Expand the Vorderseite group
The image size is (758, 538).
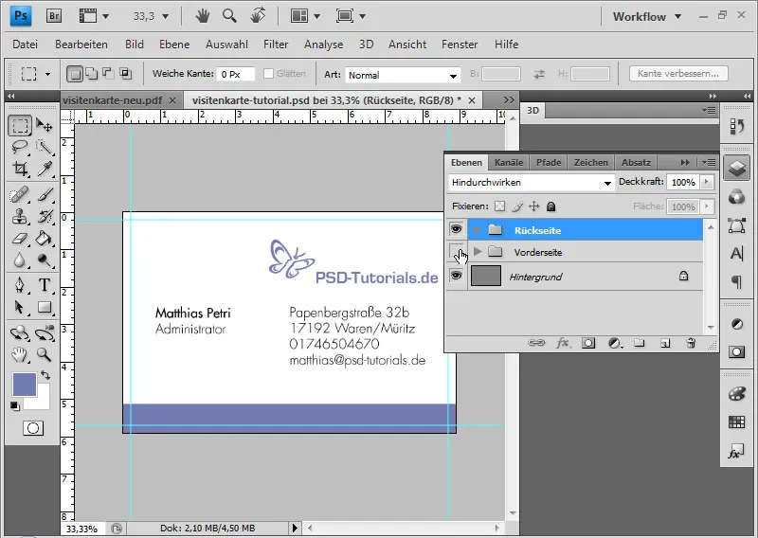(478, 251)
